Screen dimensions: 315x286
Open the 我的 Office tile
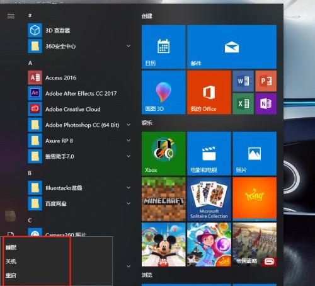(x=209, y=93)
